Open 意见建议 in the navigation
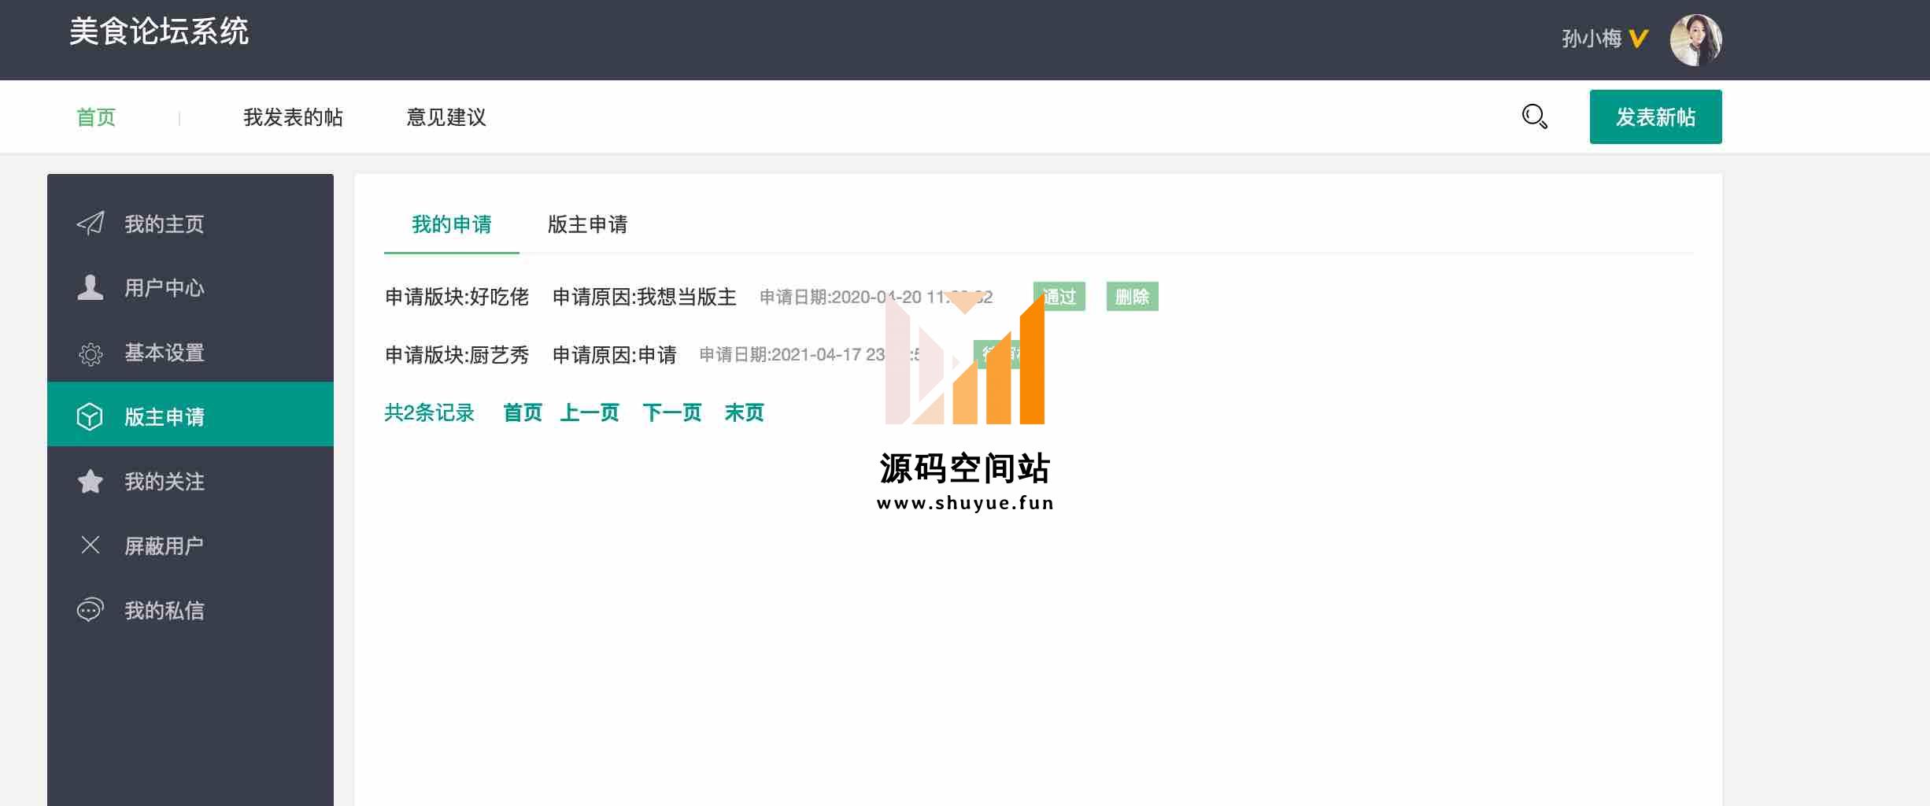Image resolution: width=1930 pixels, height=806 pixels. [446, 117]
